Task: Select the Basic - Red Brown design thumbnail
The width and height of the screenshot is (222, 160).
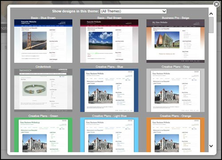Action: pos(109,41)
